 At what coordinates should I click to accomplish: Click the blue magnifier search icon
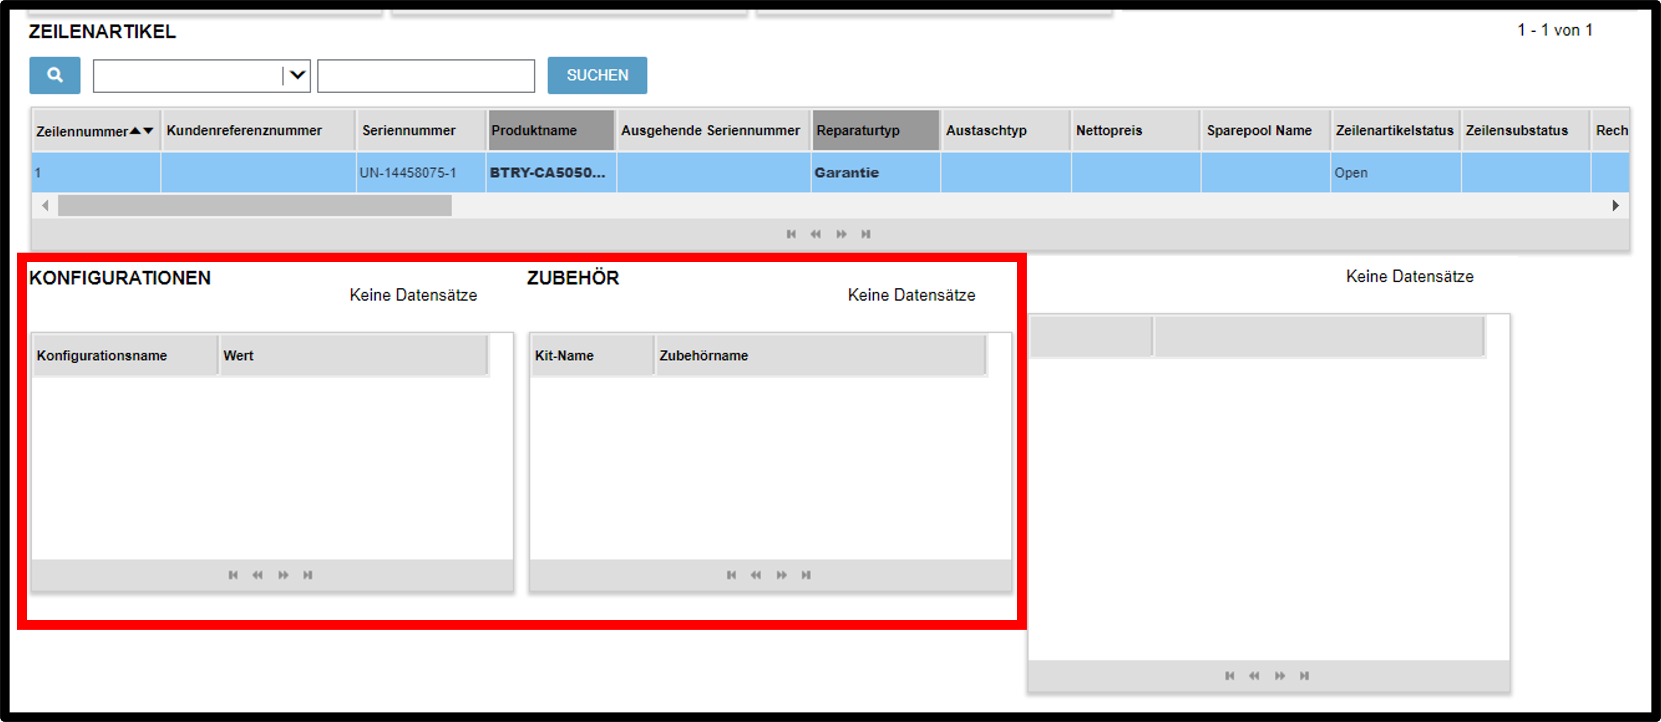pyautogui.click(x=55, y=75)
